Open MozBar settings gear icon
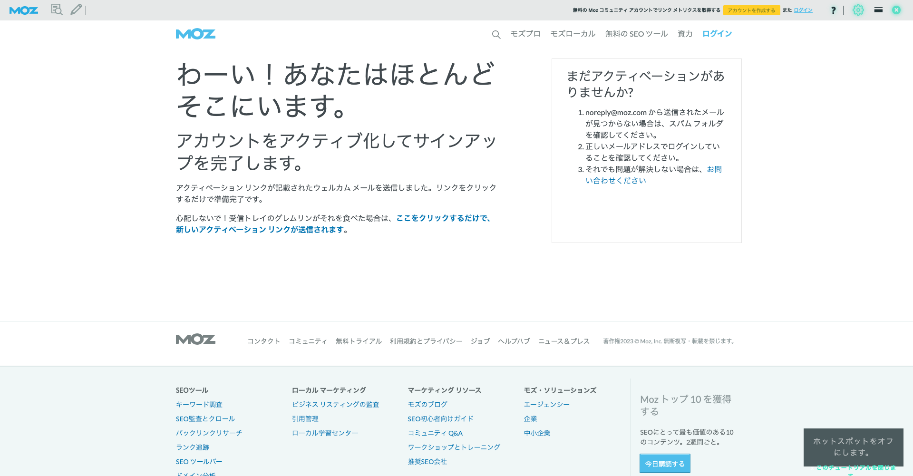The width and height of the screenshot is (913, 476). click(x=858, y=10)
